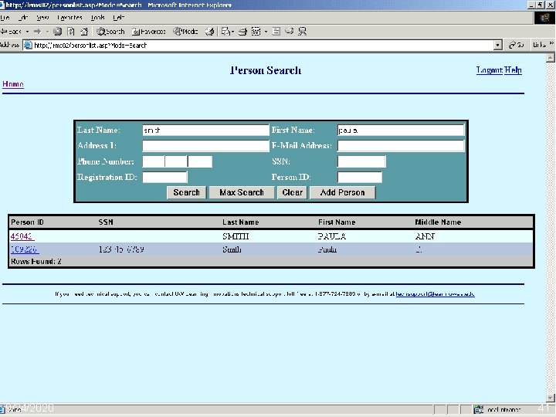Image resolution: width=556 pixels, height=417 pixels.
Task: Open the View menu
Action: click(42, 17)
